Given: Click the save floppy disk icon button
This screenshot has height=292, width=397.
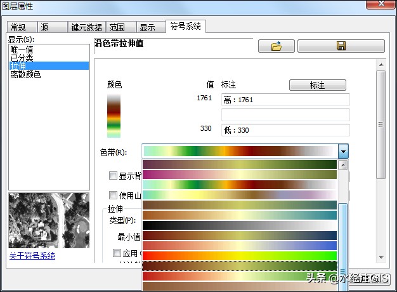Looking at the screenshot, I should click(x=341, y=46).
